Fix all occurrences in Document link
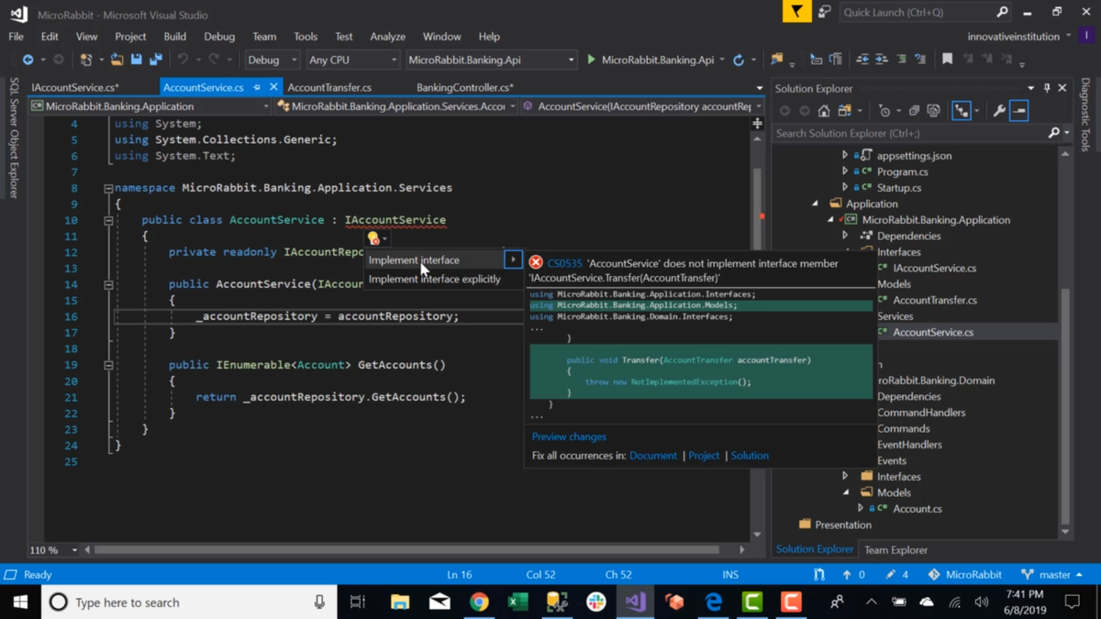Viewport: 1101px width, 619px height. pyautogui.click(x=653, y=455)
